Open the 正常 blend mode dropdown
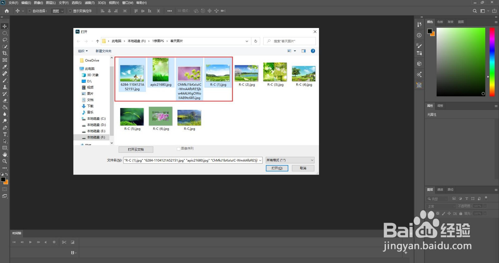The image size is (499, 263). [x=441, y=206]
